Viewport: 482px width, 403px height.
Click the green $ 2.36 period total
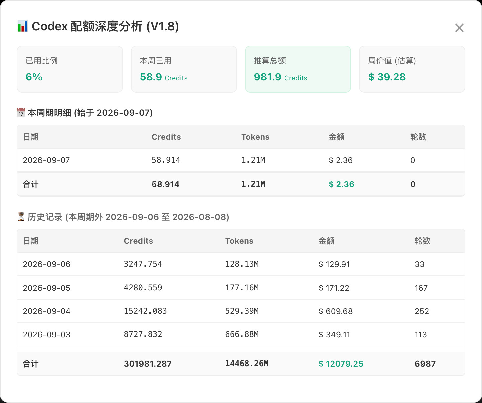tap(341, 184)
